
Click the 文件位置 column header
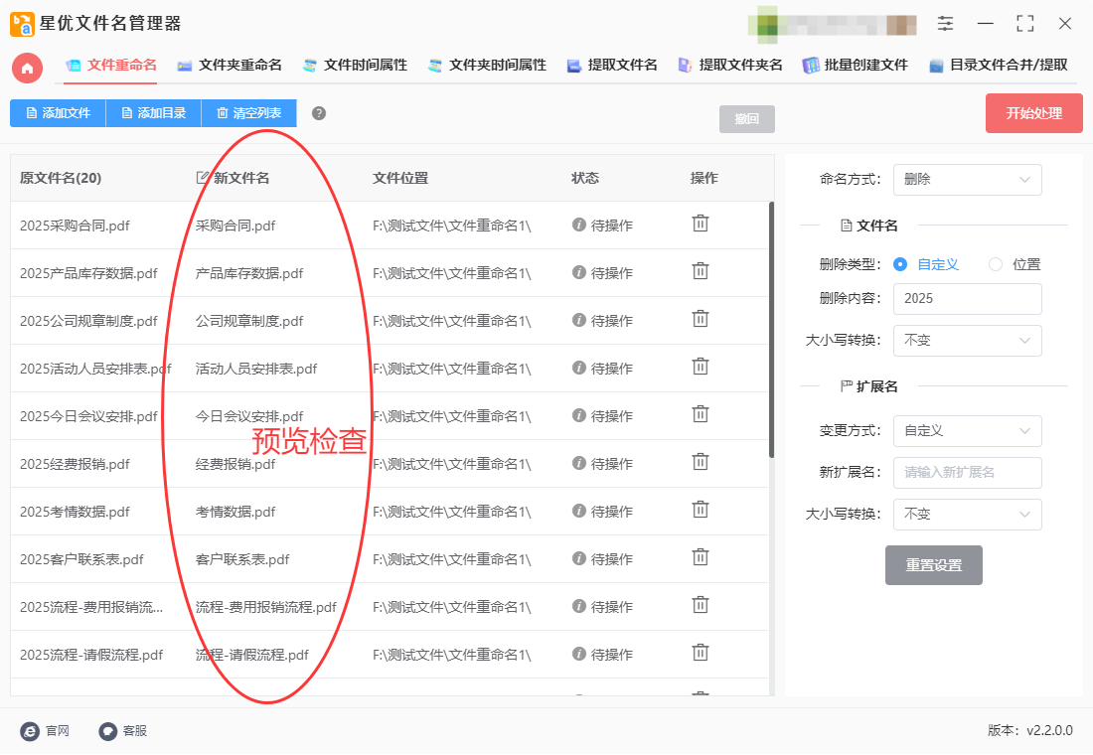click(400, 179)
